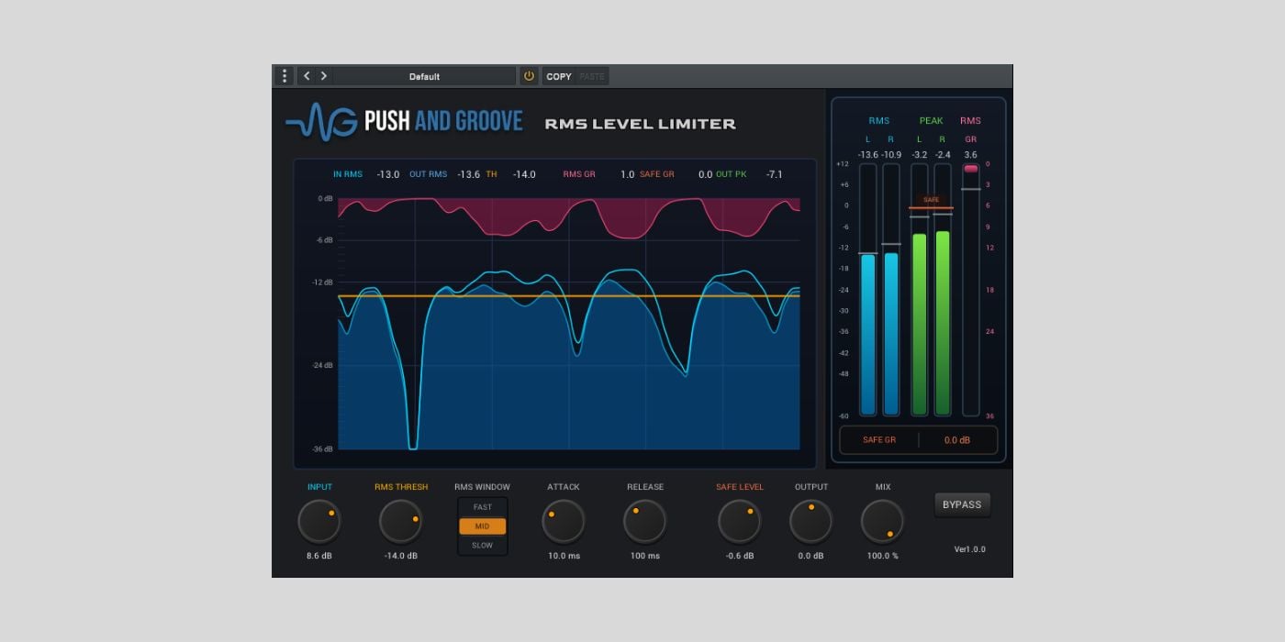1285x642 pixels.
Task: Click the SAFE LEVEL knob
Action: 740,522
